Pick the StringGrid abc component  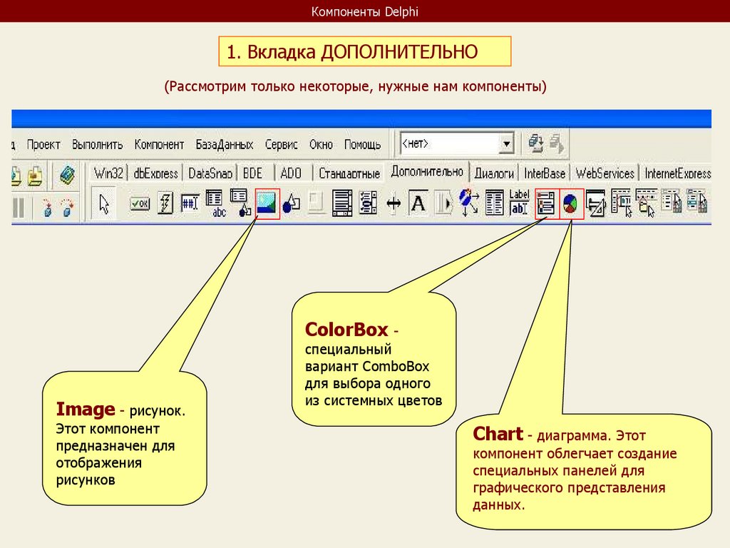[215, 203]
